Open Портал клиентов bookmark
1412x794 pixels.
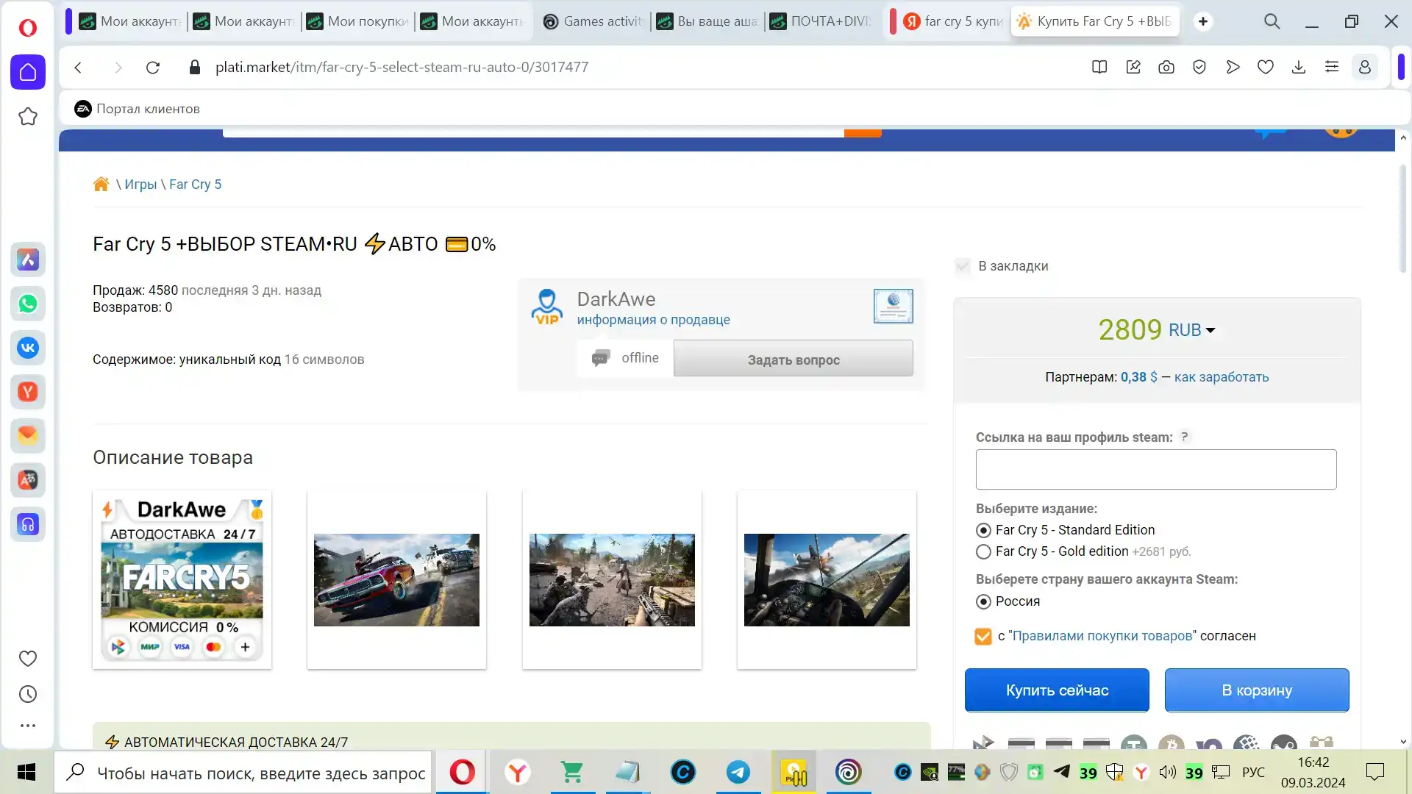(x=137, y=109)
